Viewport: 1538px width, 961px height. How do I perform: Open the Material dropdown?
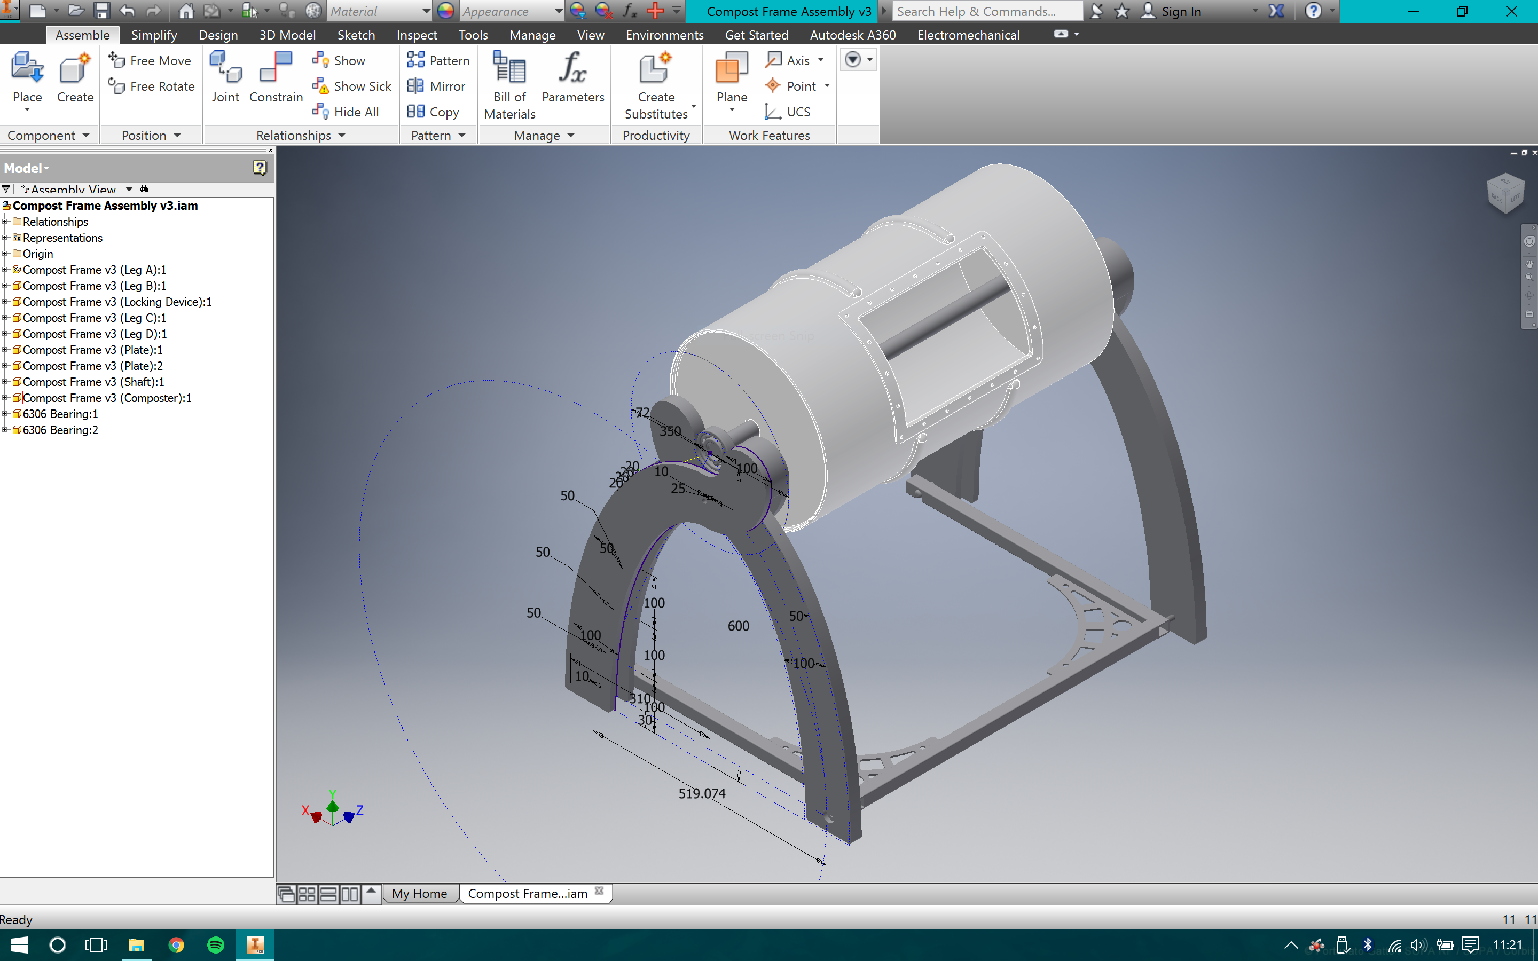tap(426, 11)
